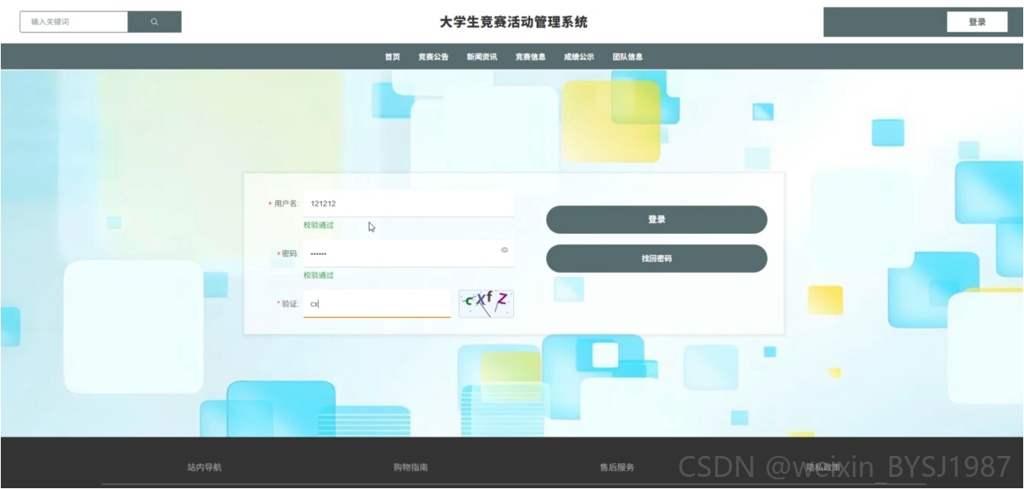1024x489 pixels.
Task: Open the 首页 nav item
Action: pos(392,56)
